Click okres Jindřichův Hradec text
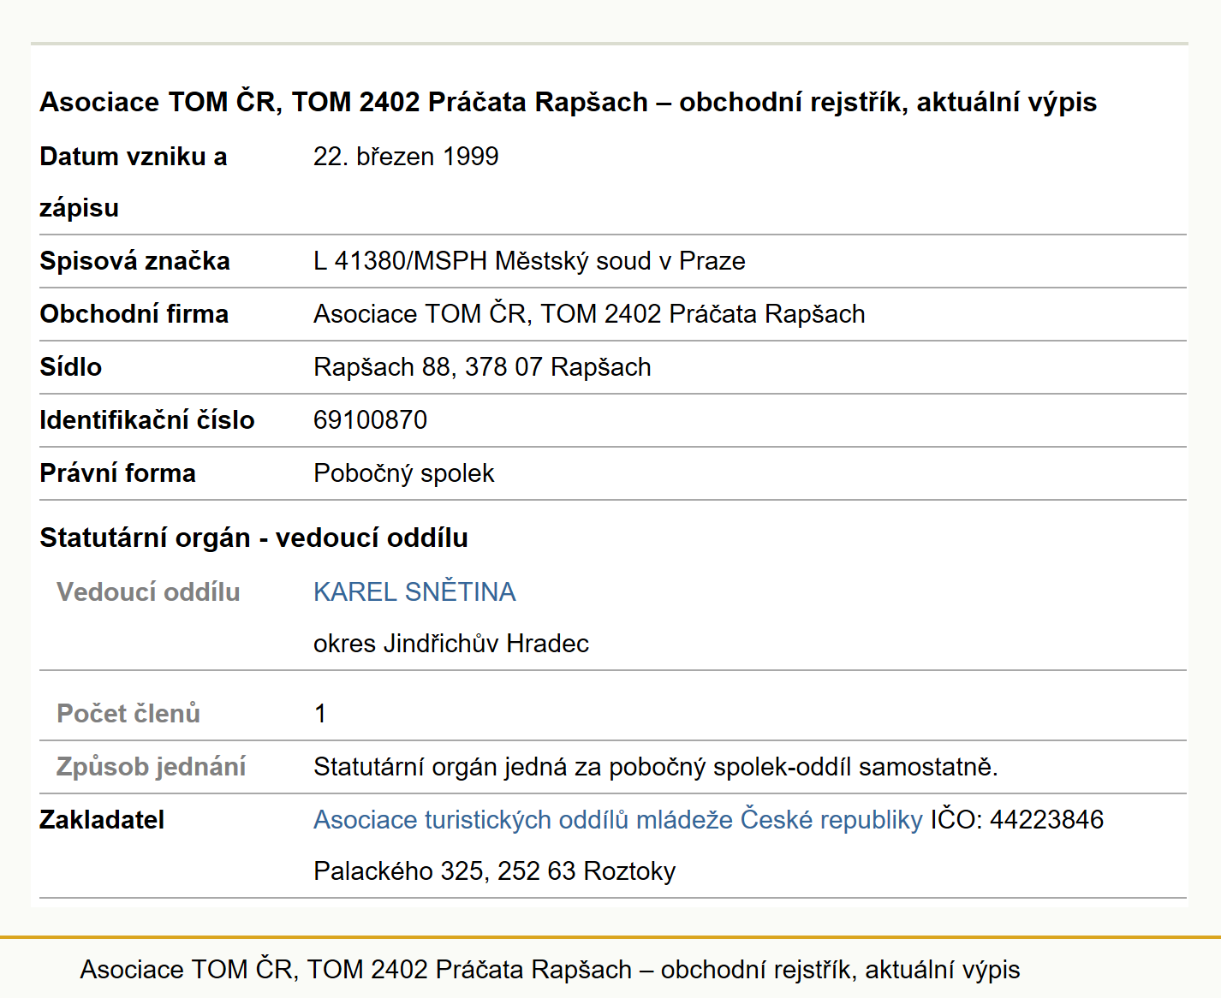The image size is (1221, 998). coord(451,643)
